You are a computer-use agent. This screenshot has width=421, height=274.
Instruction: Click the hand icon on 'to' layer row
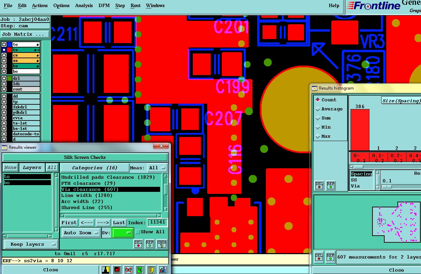tap(38, 44)
